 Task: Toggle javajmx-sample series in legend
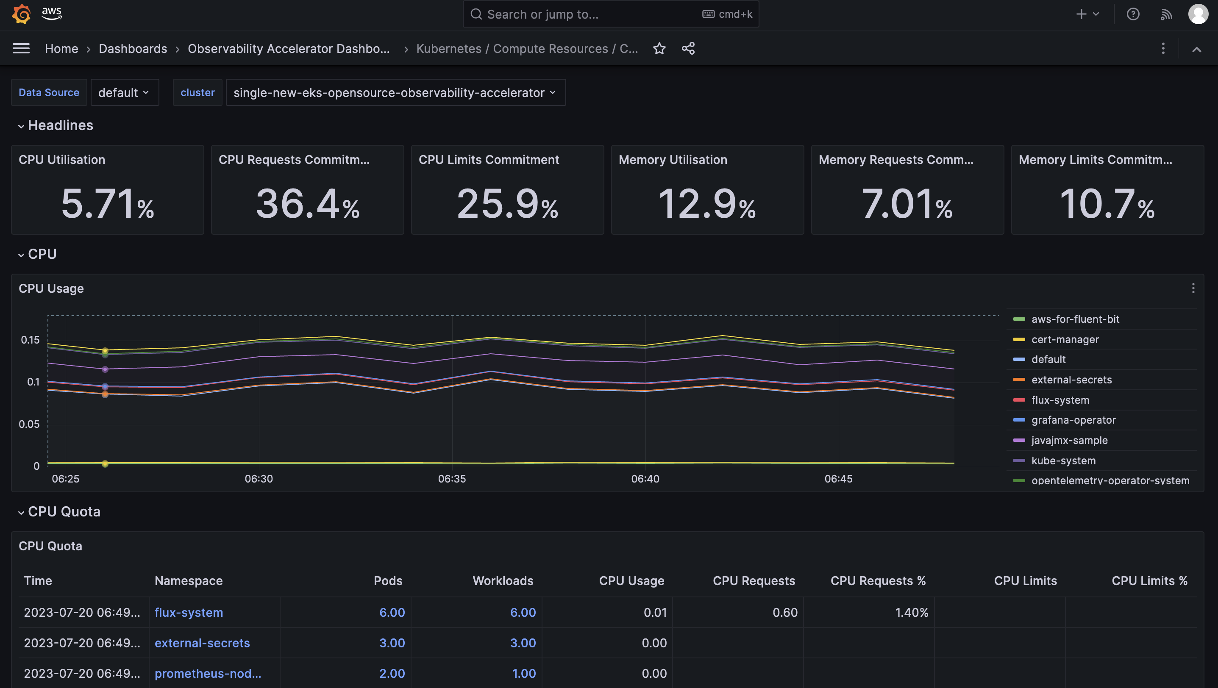pos(1069,440)
